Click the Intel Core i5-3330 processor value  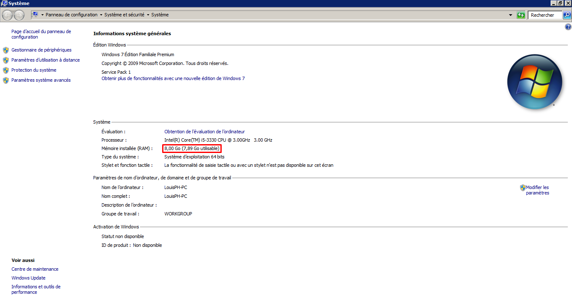(x=218, y=140)
